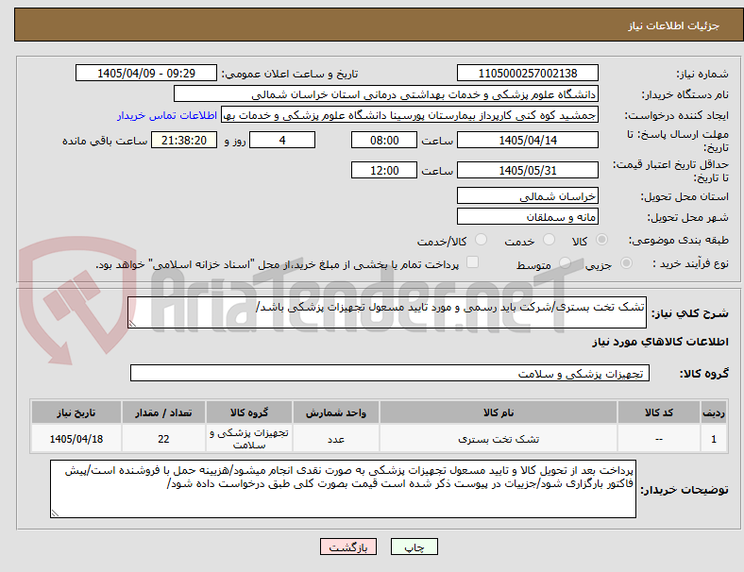
Task: Select the جزیی purchase type radio
Action: 626,262
